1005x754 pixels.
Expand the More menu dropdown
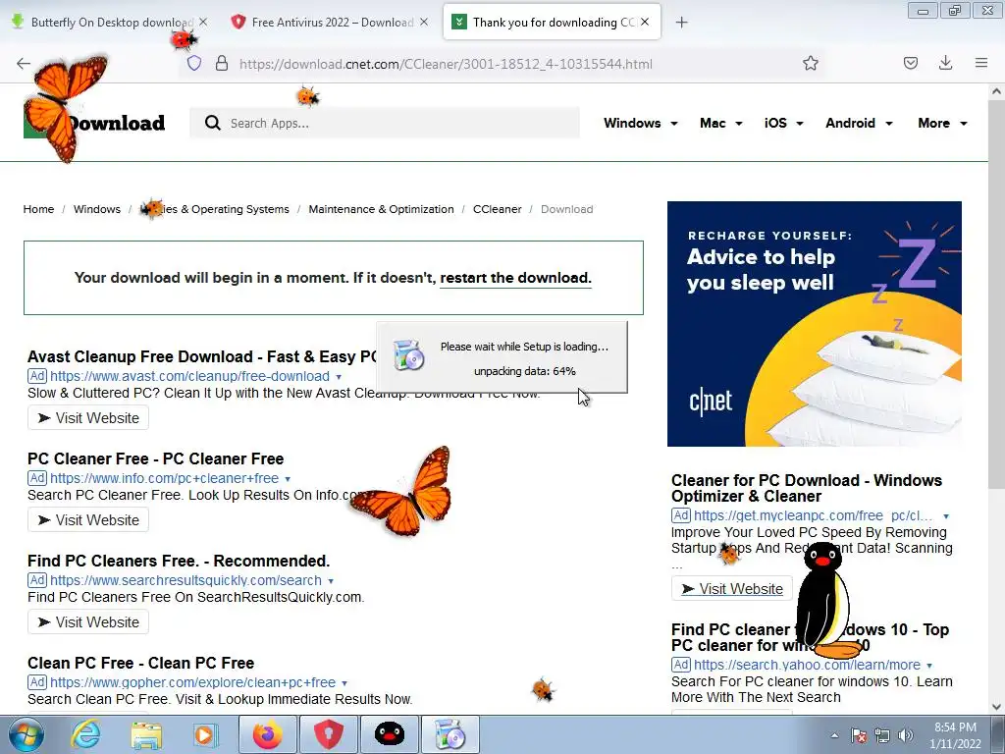[942, 123]
